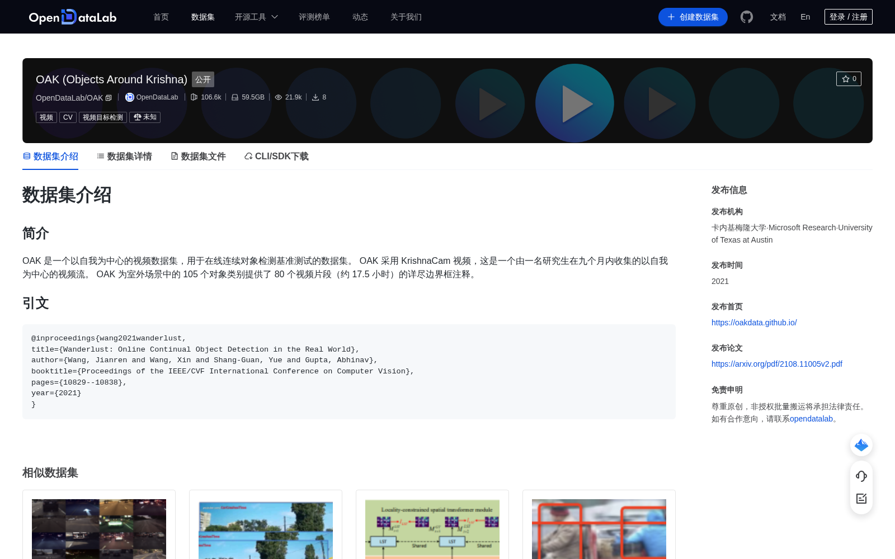The height and width of the screenshot is (559, 895).
Task: Click the 引文 section heading
Action: tap(36, 303)
